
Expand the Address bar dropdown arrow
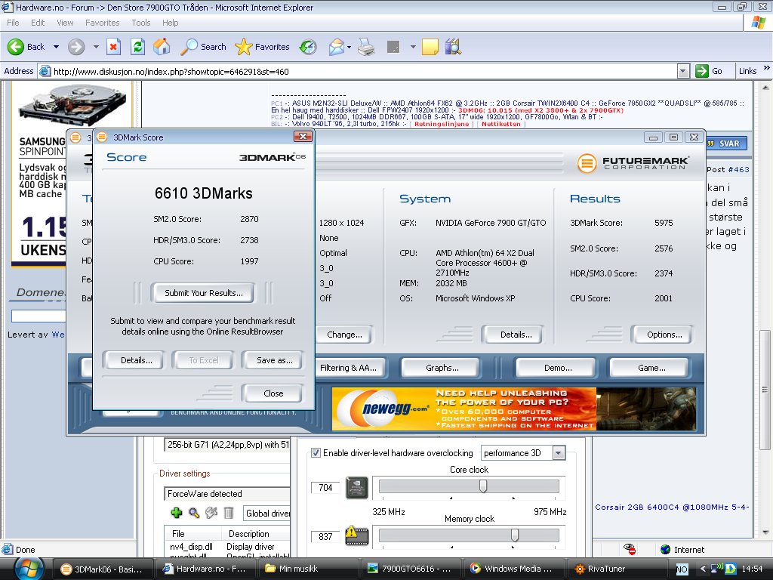pos(682,71)
